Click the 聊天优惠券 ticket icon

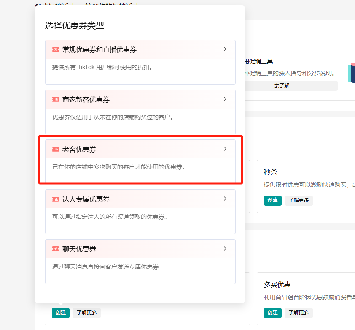56,249
